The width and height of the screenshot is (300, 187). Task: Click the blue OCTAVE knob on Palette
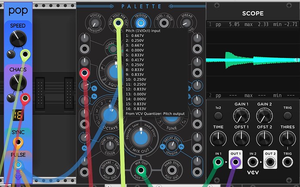click(110, 115)
